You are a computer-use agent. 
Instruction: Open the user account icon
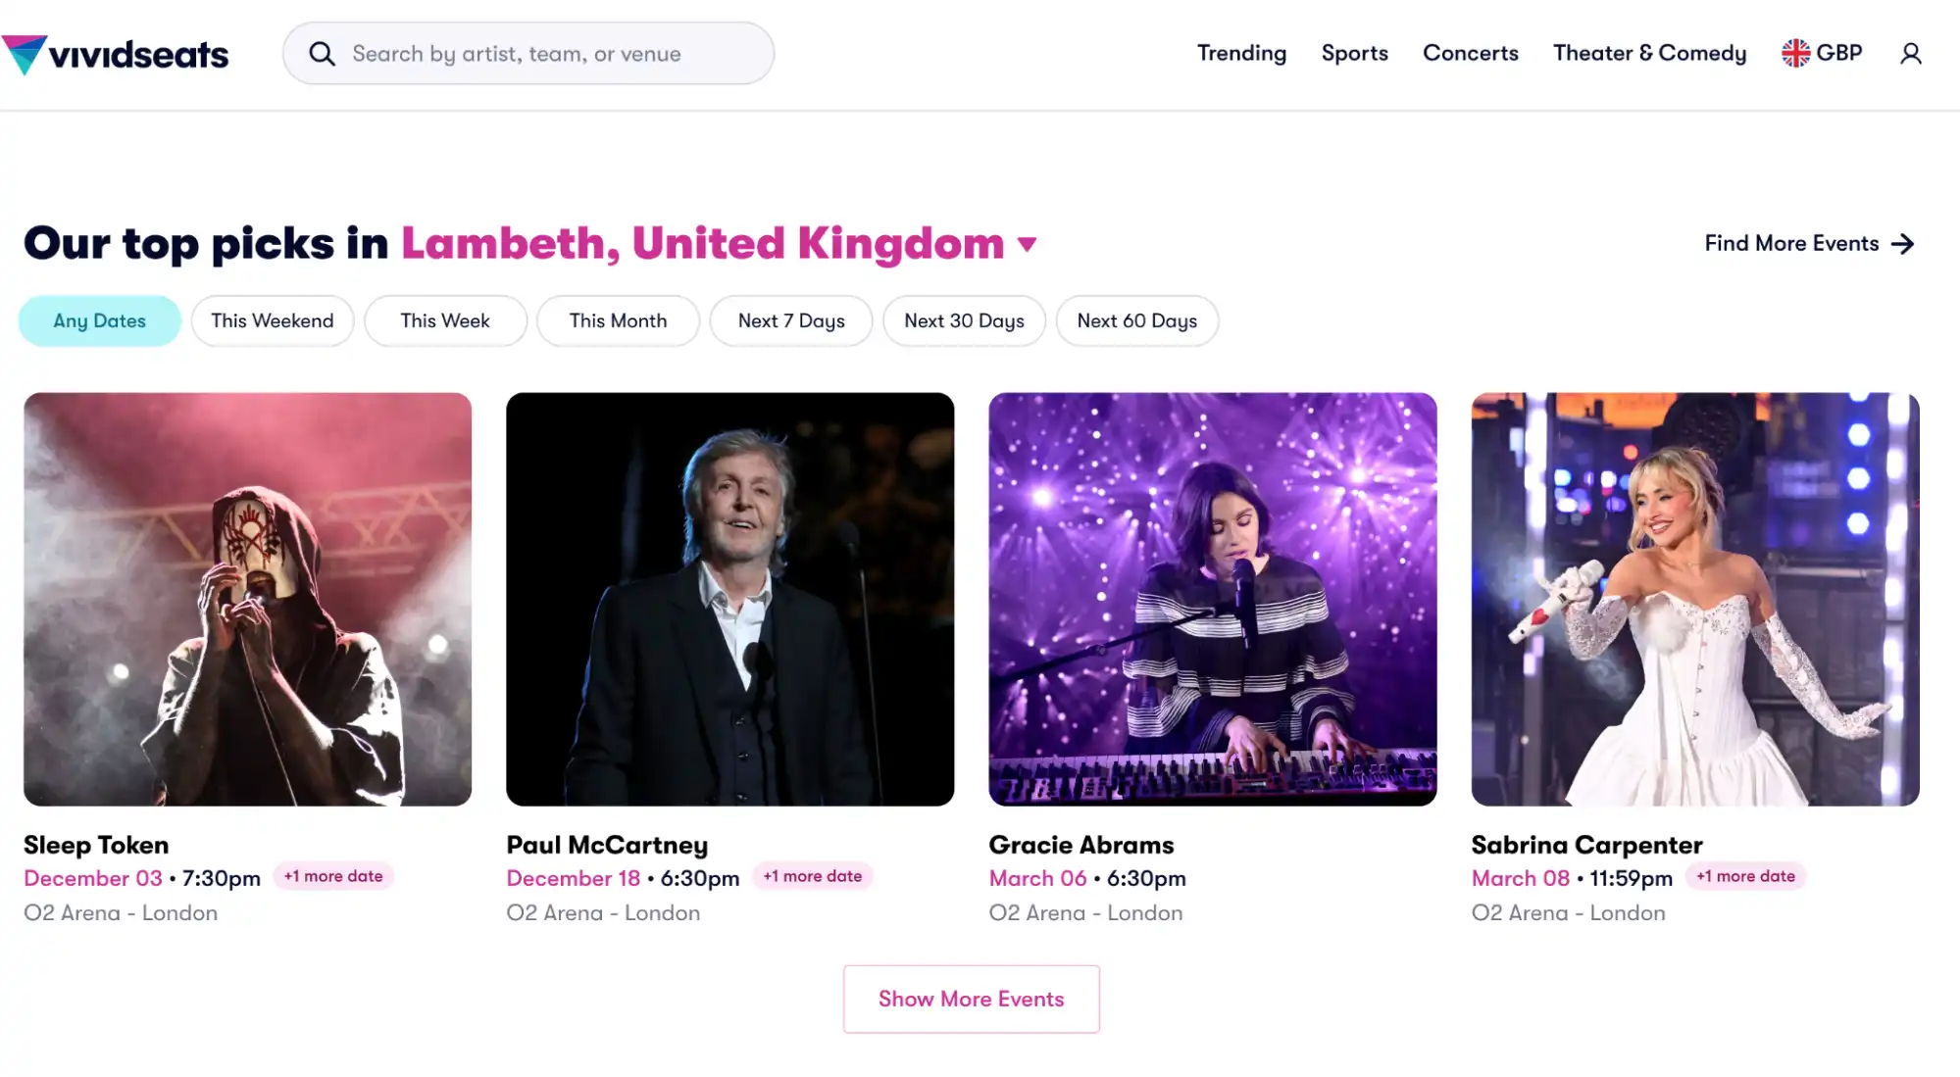click(1911, 53)
